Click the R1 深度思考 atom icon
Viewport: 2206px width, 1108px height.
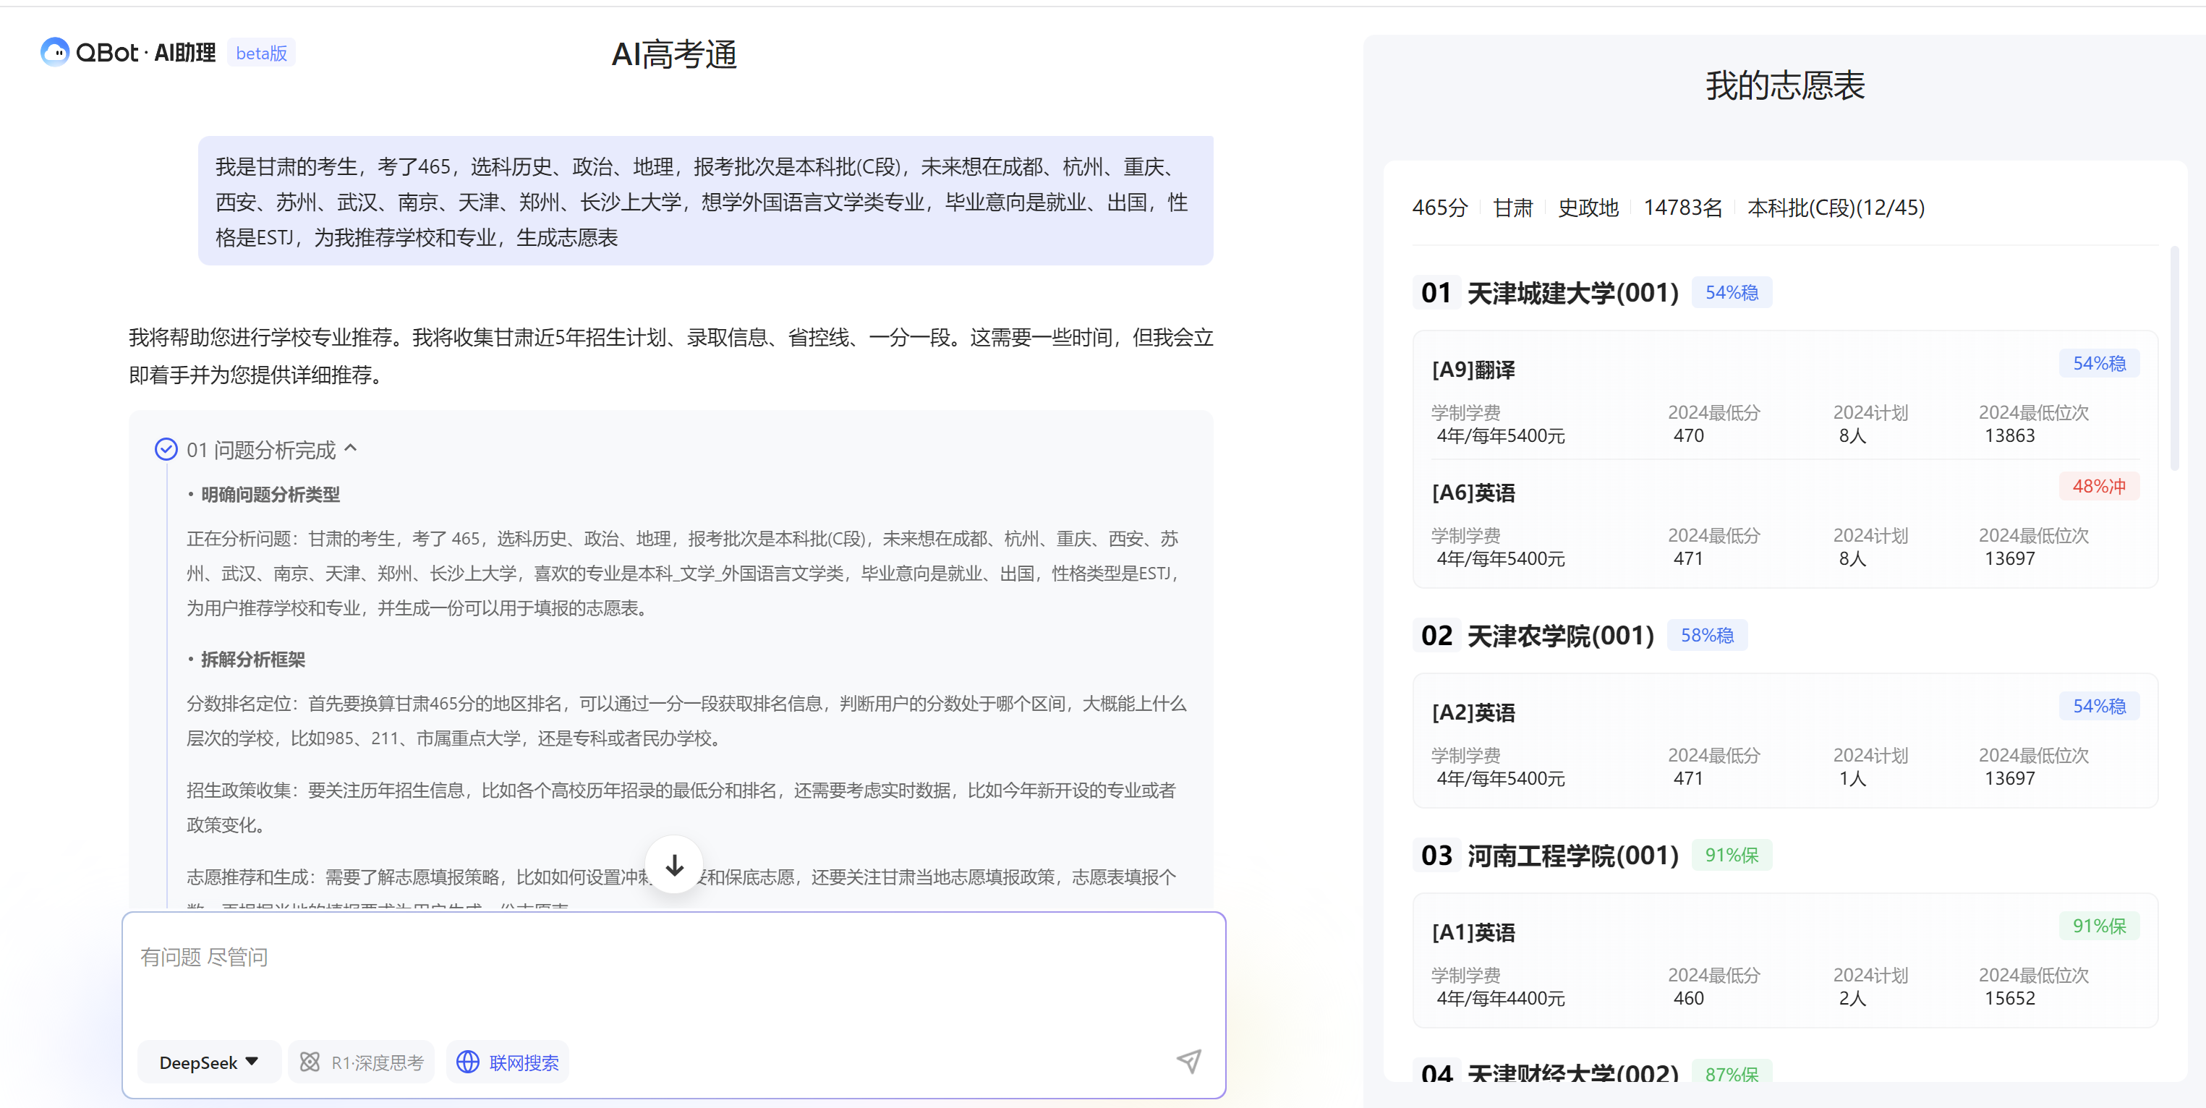tap(310, 1062)
